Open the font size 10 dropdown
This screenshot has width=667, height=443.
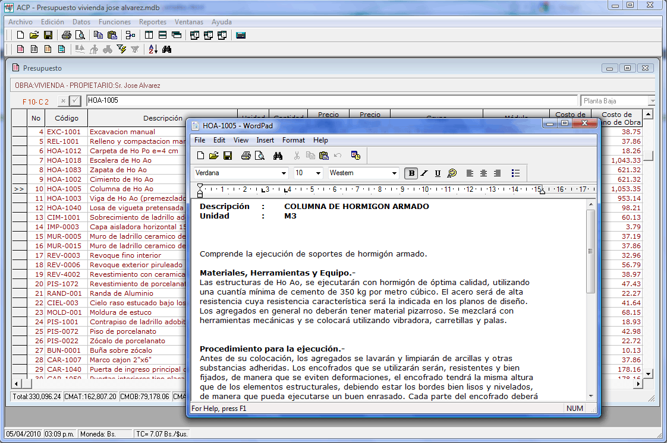[318, 173]
